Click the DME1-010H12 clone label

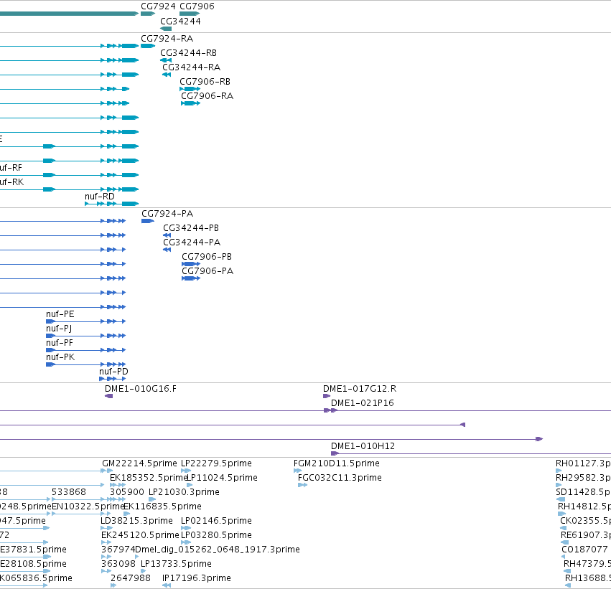[x=363, y=446]
